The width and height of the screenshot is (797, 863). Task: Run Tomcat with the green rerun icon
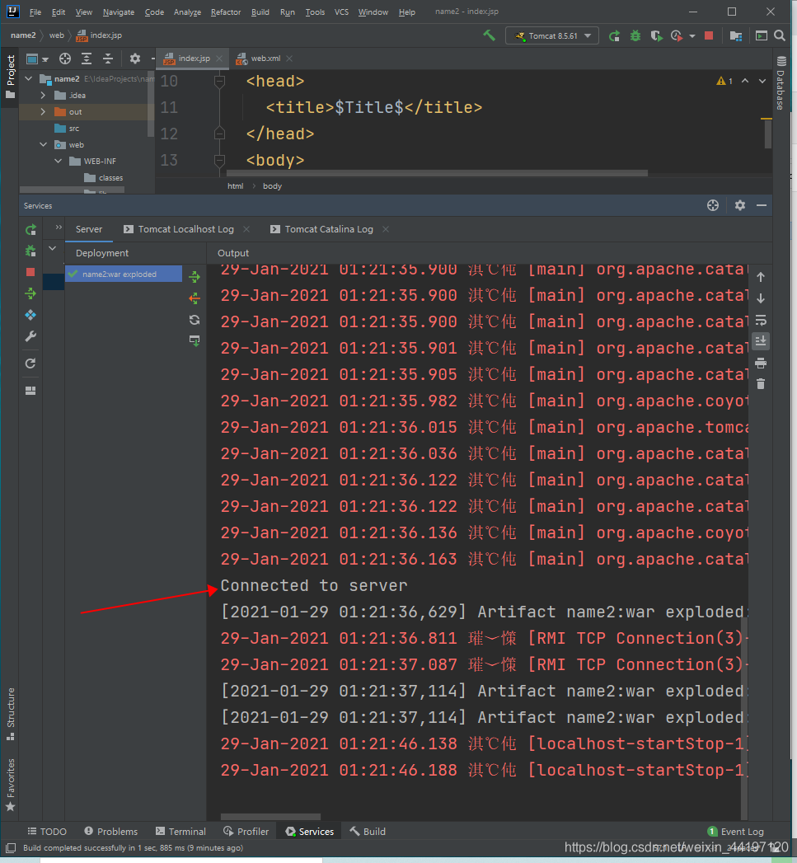coord(614,35)
